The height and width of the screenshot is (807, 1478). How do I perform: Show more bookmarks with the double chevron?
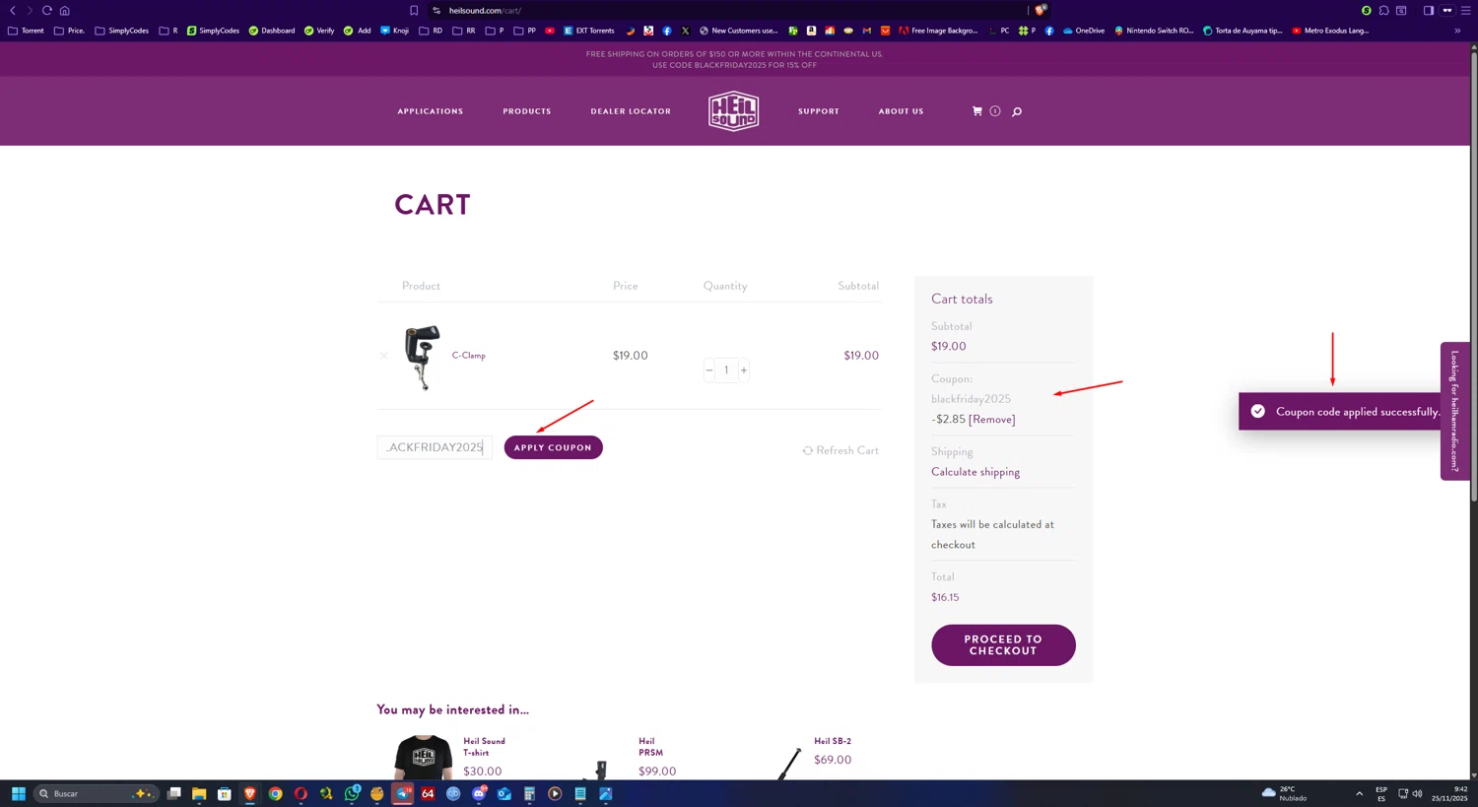tap(1457, 31)
